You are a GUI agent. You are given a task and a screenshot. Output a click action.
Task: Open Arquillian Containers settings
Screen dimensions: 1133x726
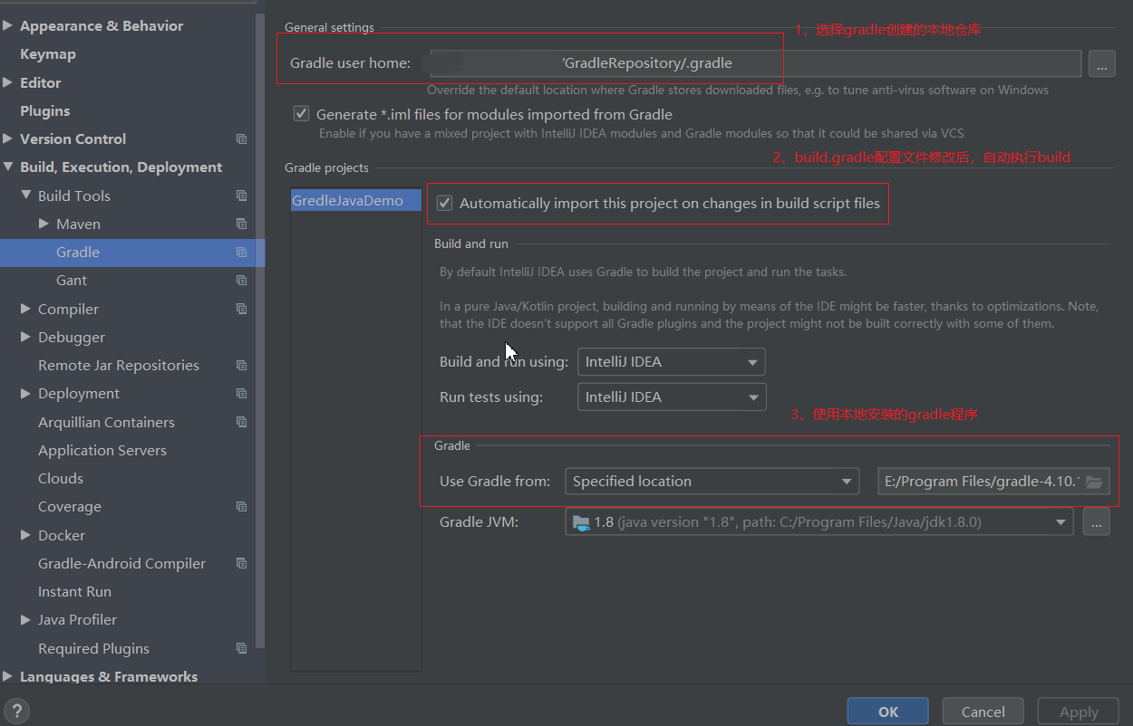[106, 422]
